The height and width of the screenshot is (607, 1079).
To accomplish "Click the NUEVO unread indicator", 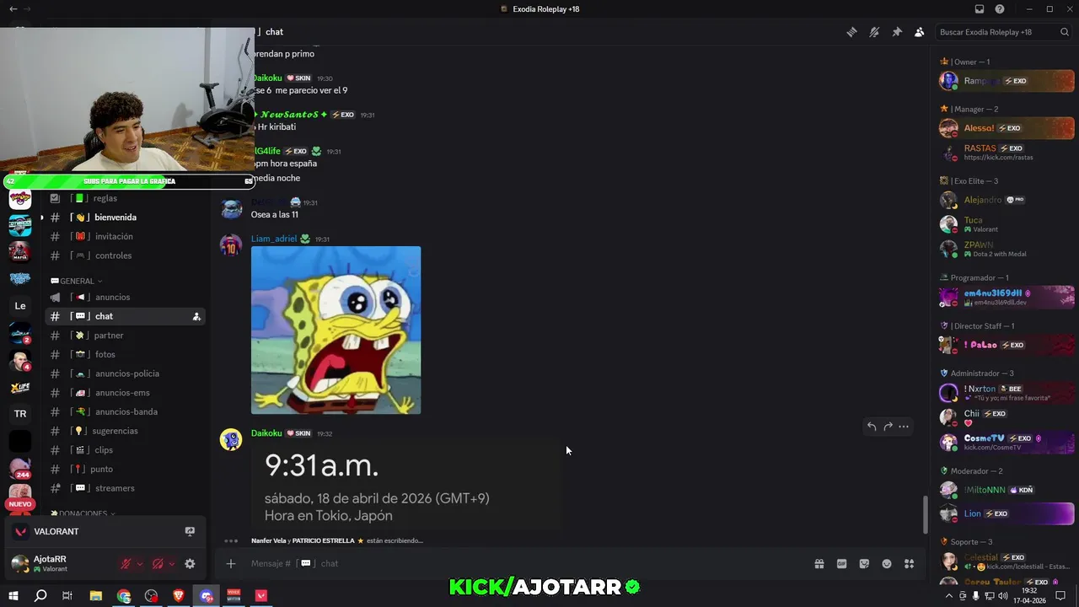I will [19, 504].
